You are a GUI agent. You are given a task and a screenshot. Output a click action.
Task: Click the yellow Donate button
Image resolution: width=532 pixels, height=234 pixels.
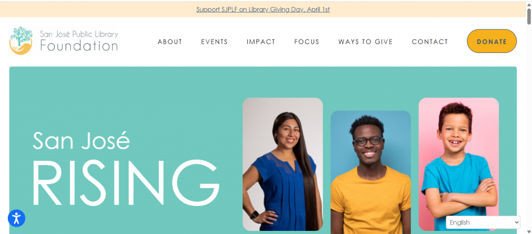coord(491,41)
